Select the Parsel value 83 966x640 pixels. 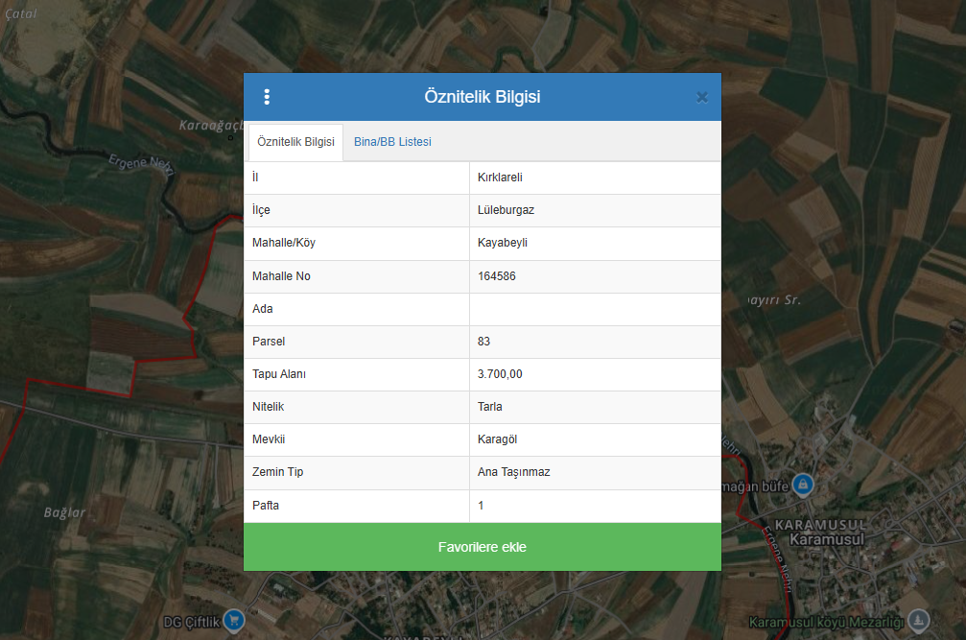tap(484, 342)
